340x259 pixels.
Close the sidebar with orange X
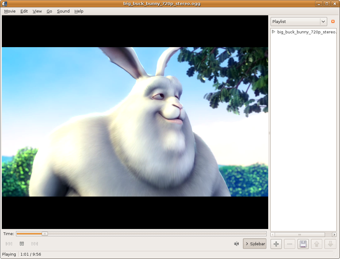[x=333, y=21]
